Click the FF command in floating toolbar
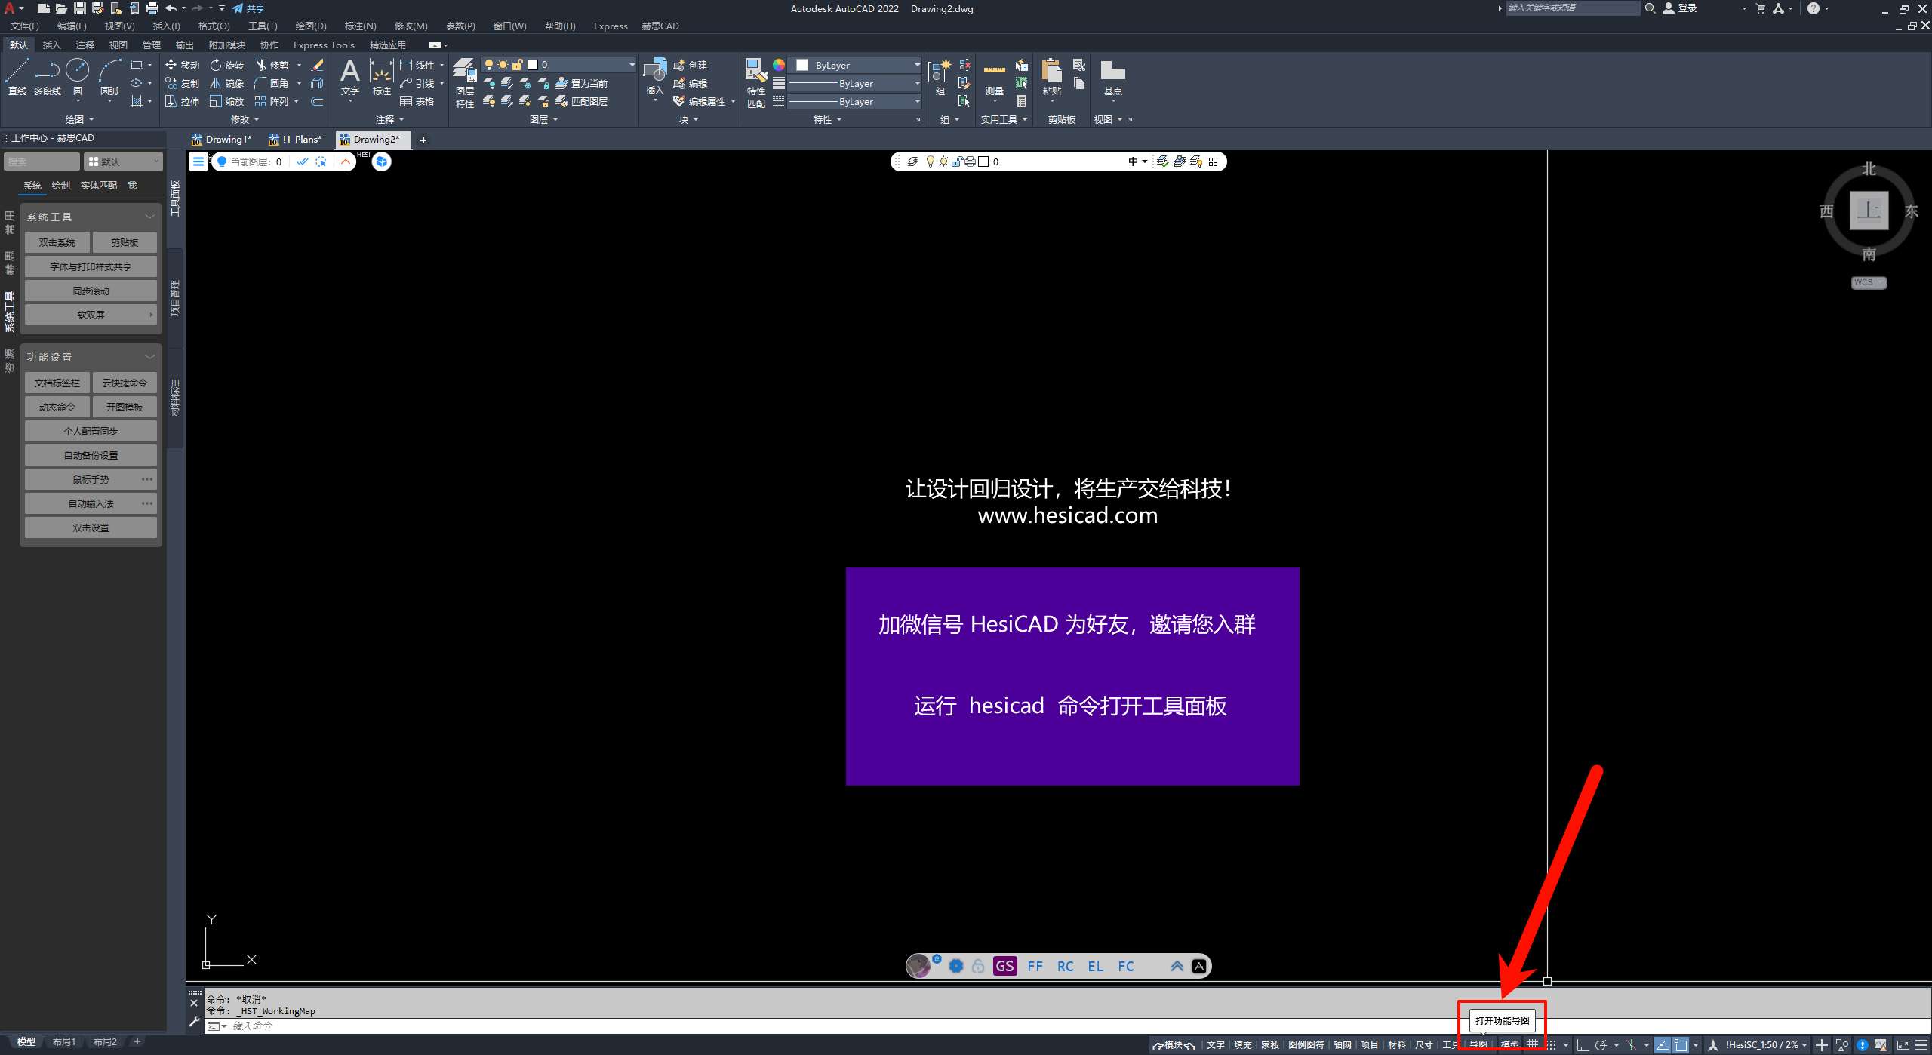Image resolution: width=1932 pixels, height=1055 pixels. pyautogui.click(x=1035, y=966)
